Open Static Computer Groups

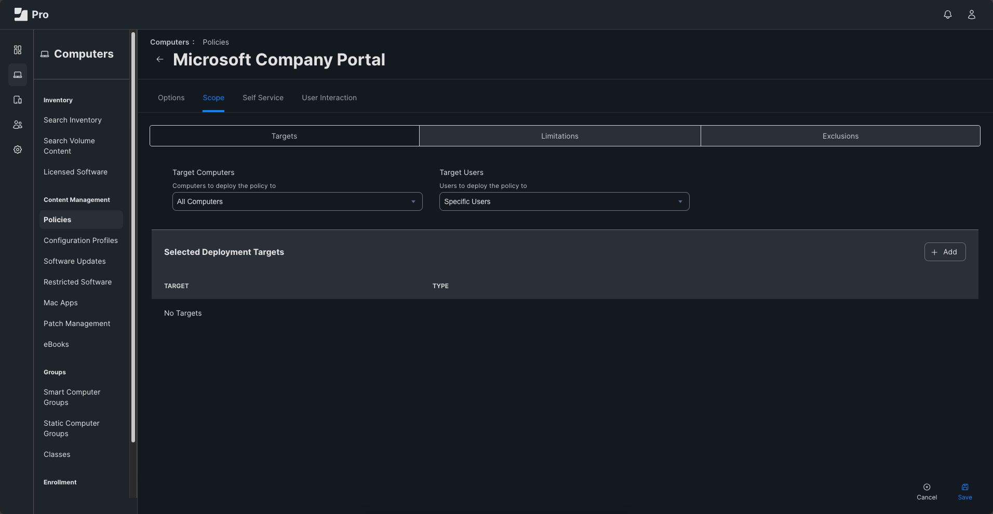[x=71, y=428]
